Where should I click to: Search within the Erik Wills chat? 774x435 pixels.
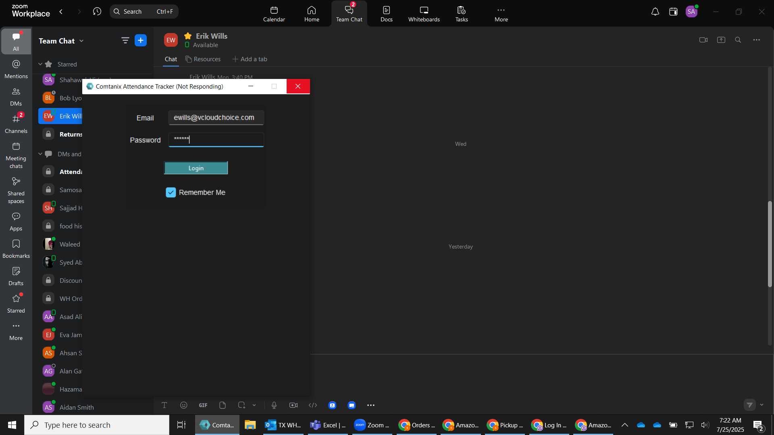point(738,40)
